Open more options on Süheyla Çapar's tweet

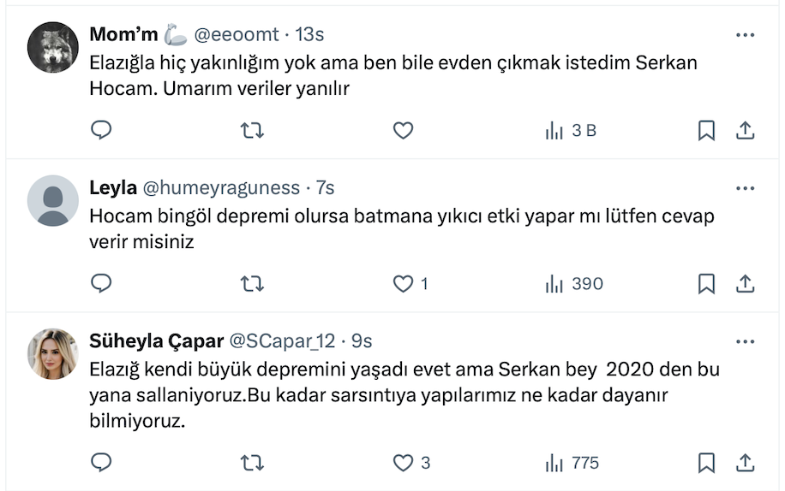(x=746, y=341)
